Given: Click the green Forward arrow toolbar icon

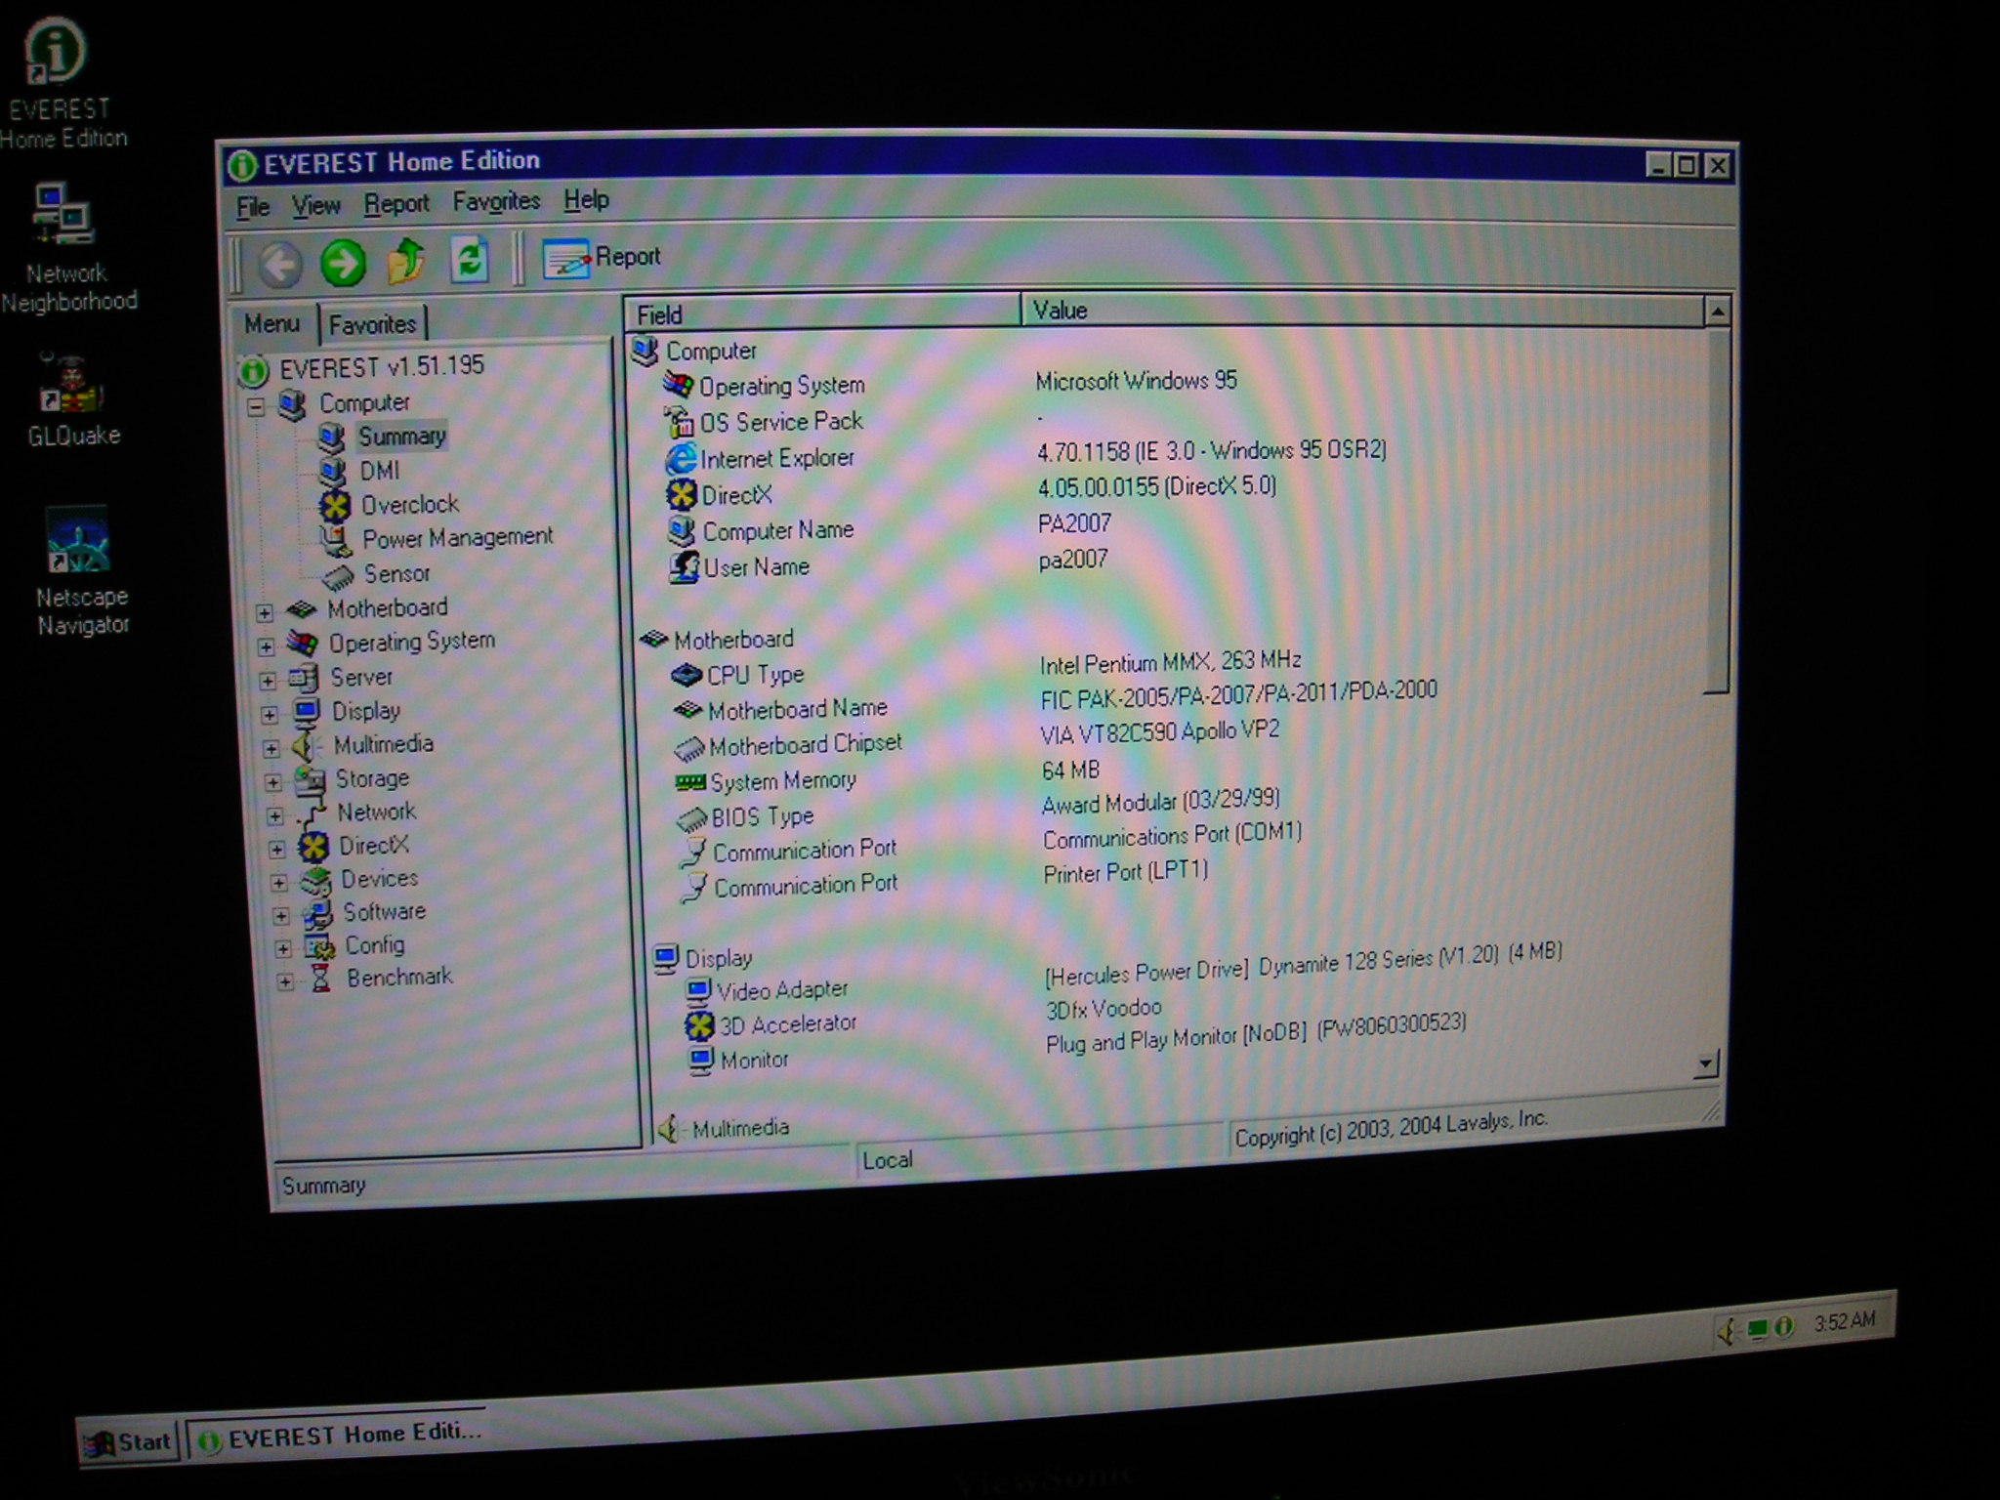Looking at the screenshot, I should point(343,263).
